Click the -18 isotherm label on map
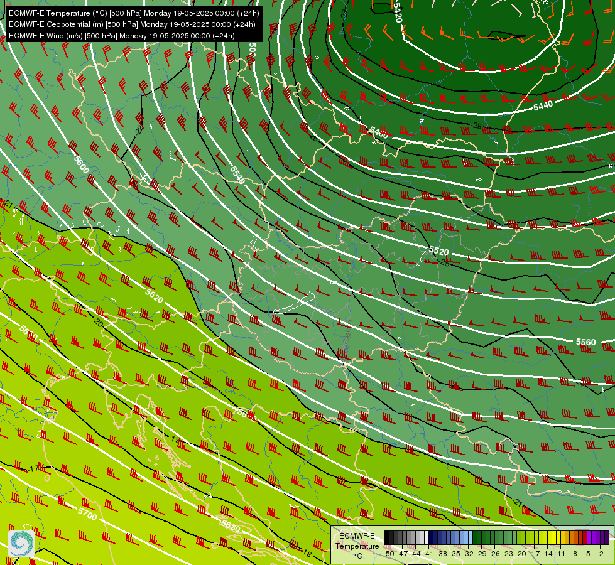Viewport: 615px width, 565px height. pyautogui.click(x=307, y=554)
